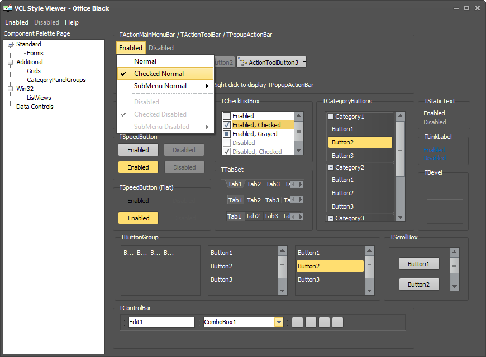Click Button3 under Category1
Viewport: 486px width, 357px height.
pos(360,156)
